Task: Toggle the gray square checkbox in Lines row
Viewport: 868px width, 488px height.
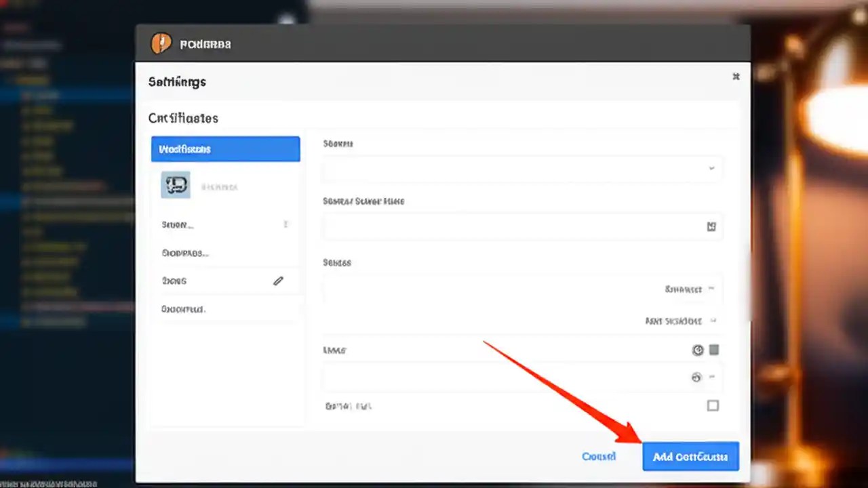Action: click(x=713, y=350)
